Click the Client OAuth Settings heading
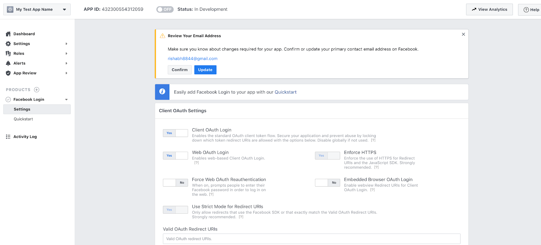 point(183,111)
